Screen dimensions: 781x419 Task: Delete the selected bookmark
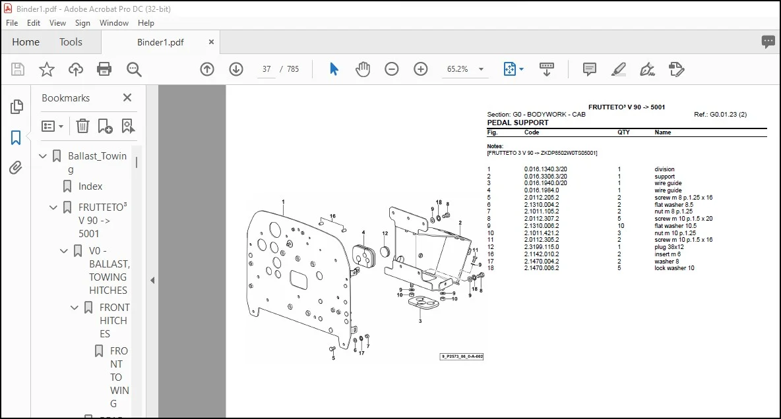82,126
